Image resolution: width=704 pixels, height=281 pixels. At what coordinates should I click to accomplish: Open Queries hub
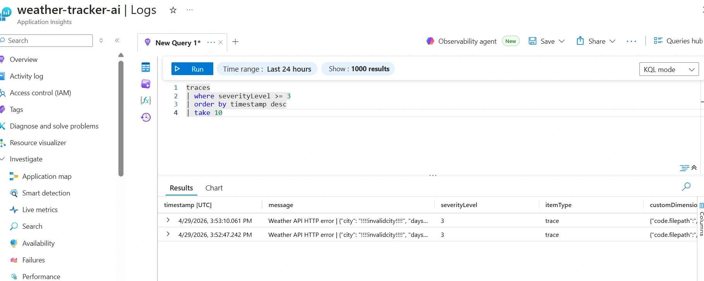678,41
